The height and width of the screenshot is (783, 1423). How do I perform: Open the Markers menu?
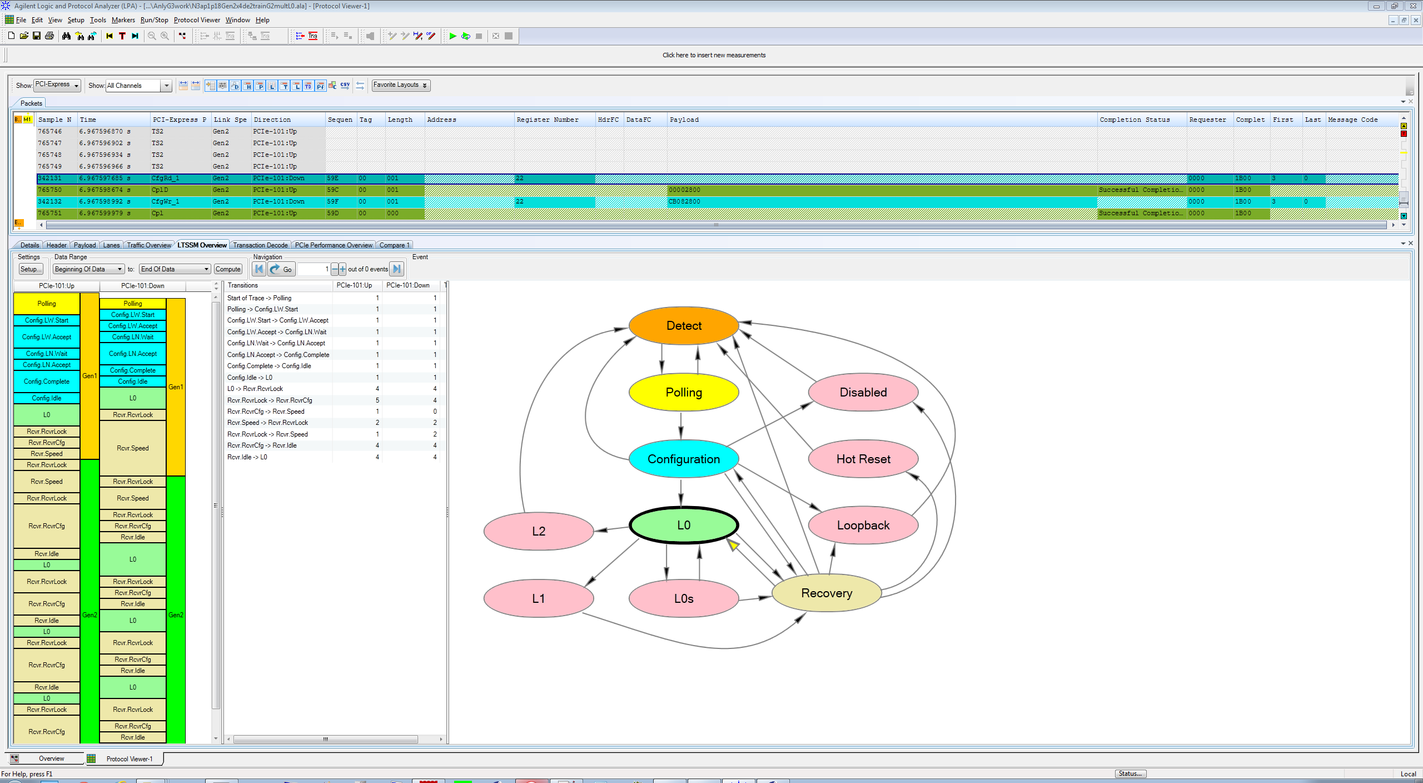click(x=123, y=20)
